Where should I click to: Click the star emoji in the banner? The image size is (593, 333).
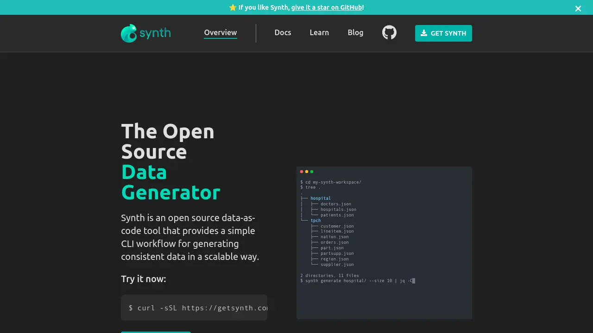point(233,7)
